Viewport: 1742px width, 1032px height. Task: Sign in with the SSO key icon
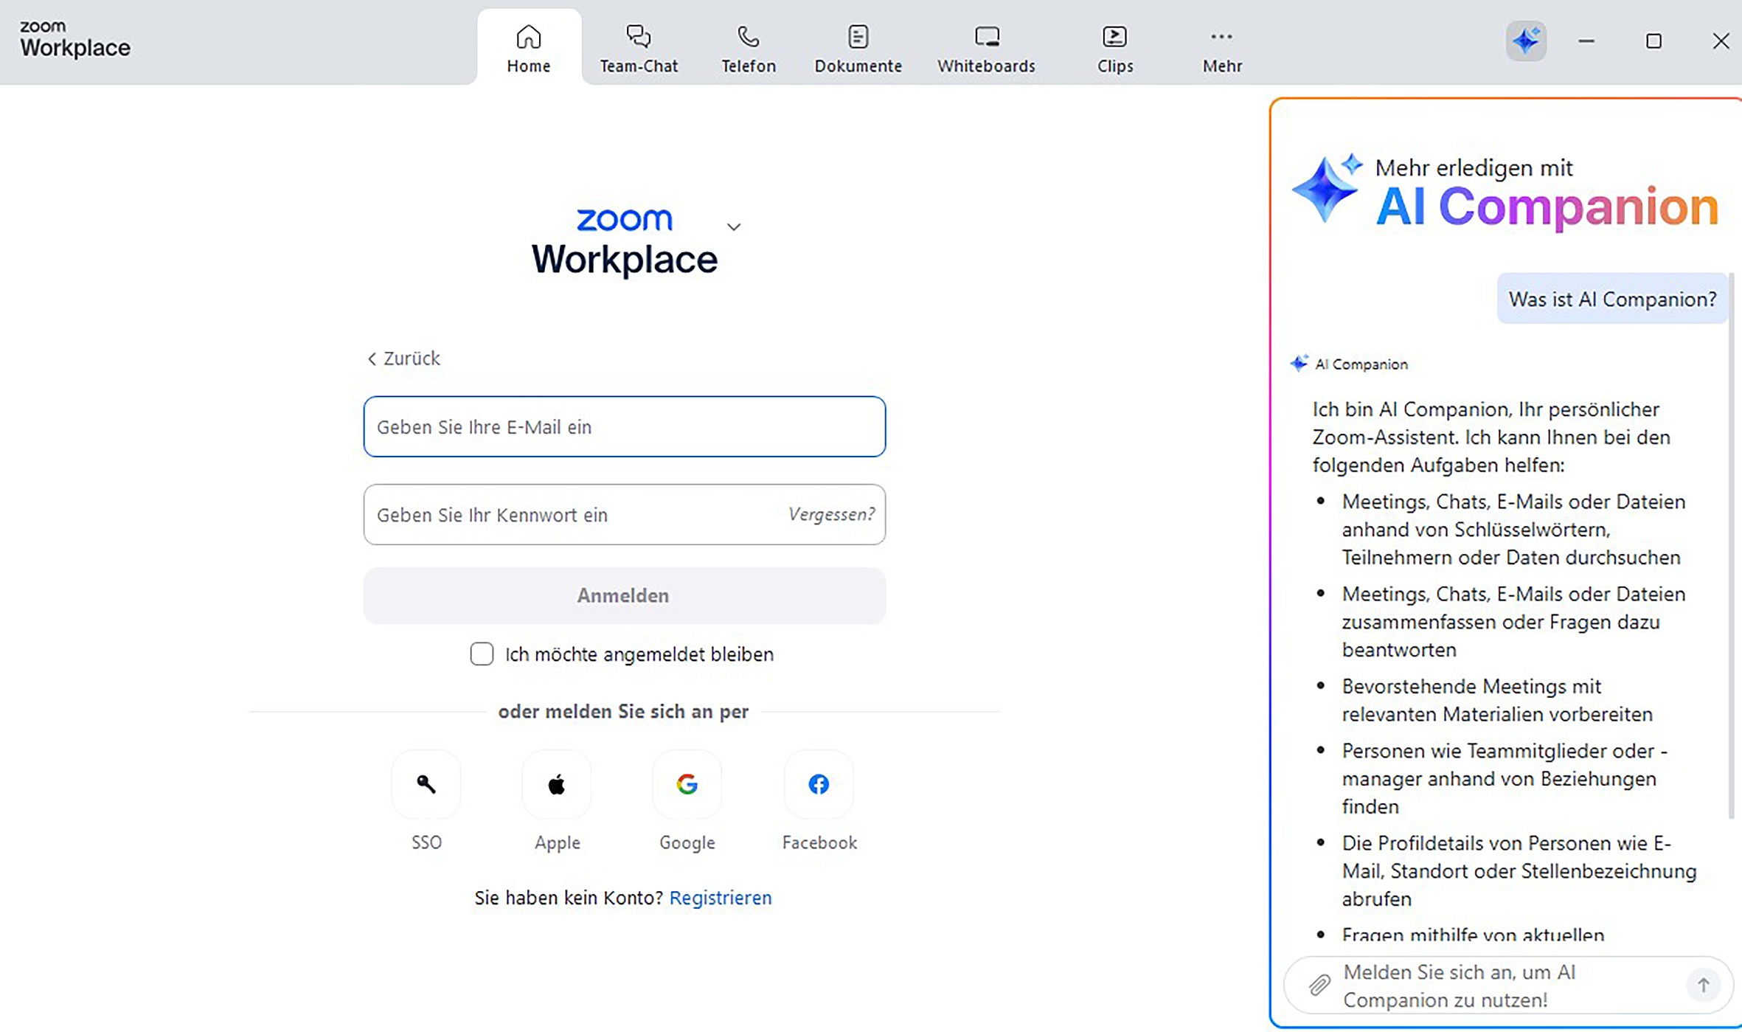[426, 784]
